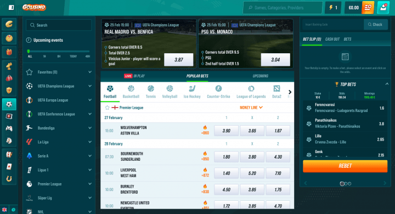Collapse the sidebar with the panel icon

tap(11, 8)
